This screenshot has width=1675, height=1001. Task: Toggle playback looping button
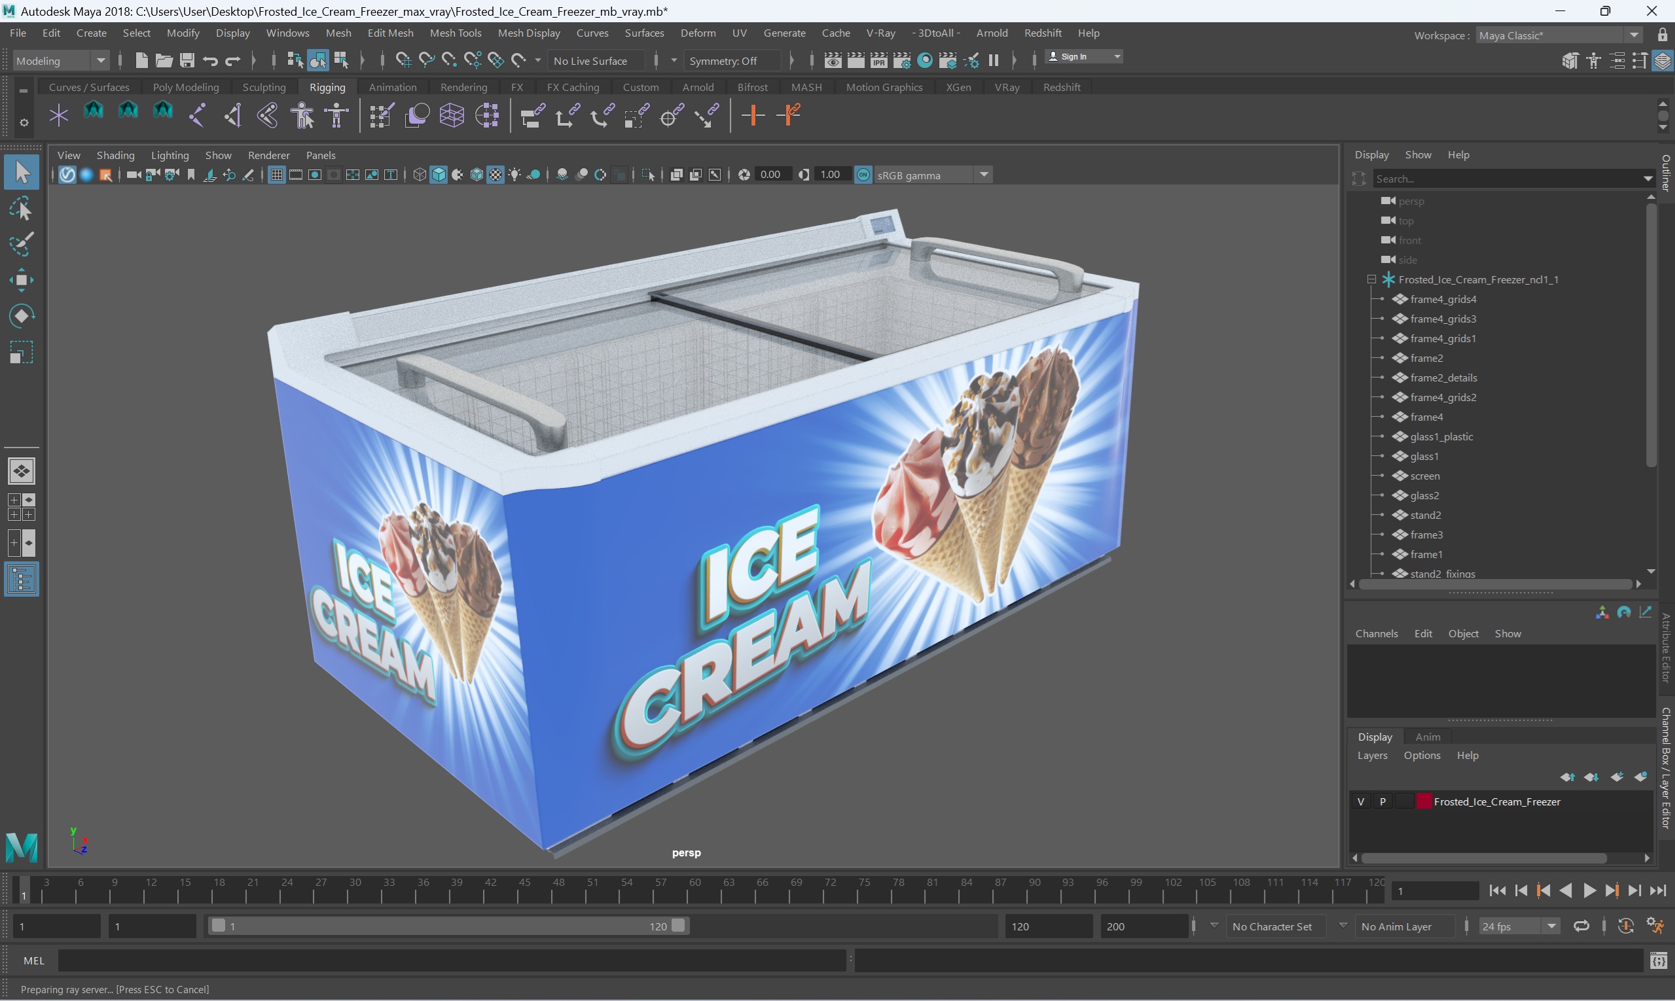[x=1581, y=926]
